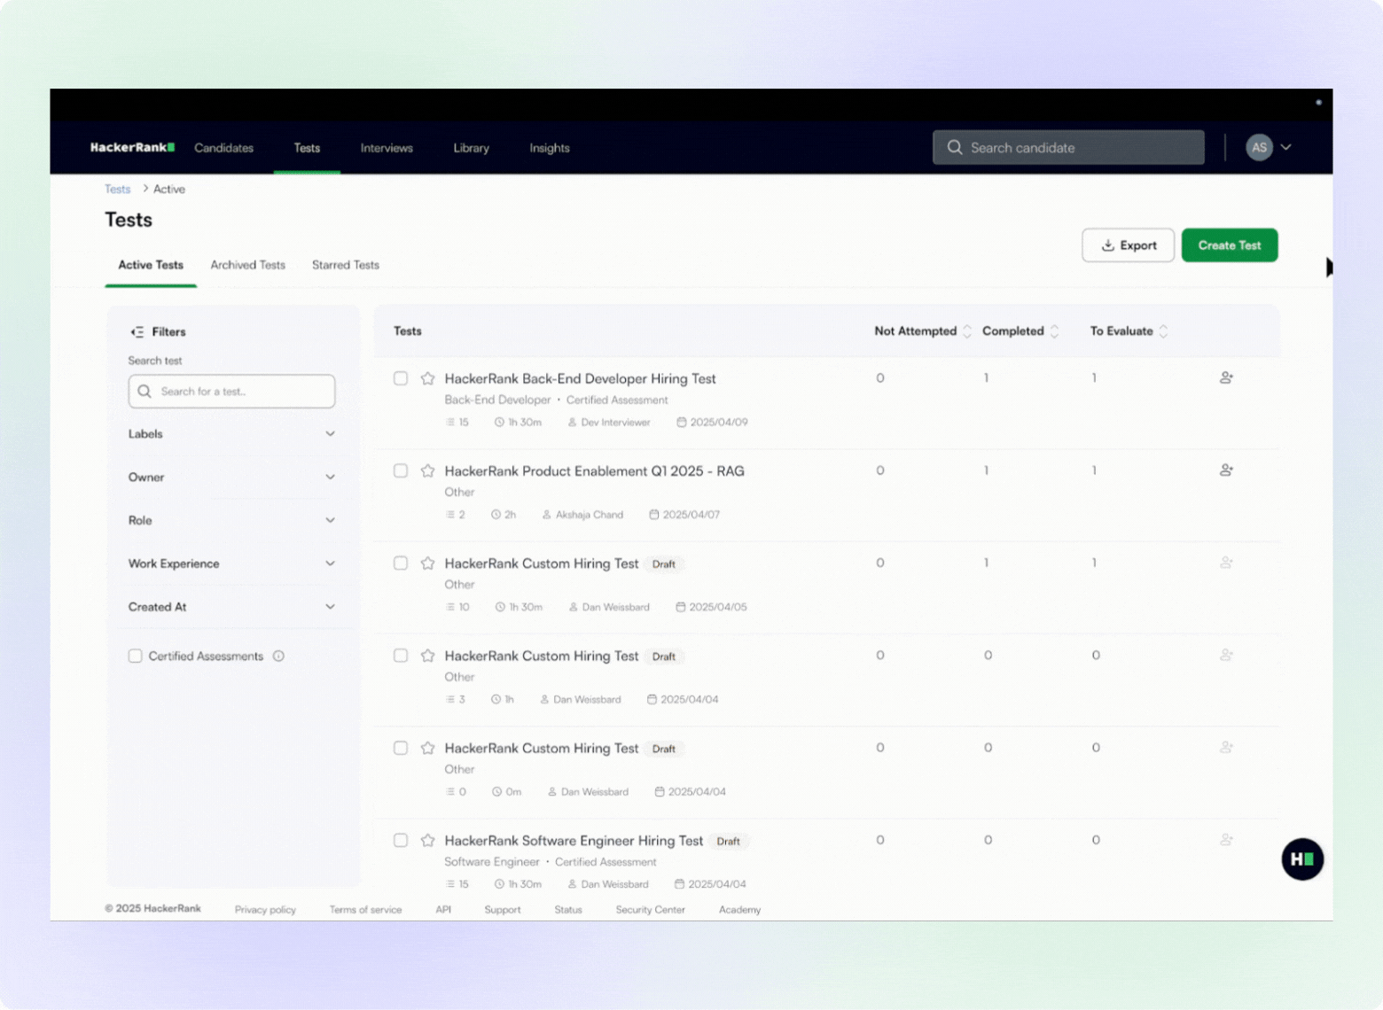This screenshot has width=1383, height=1010.
Task: Enable the Certified Assessments filter checkbox
Action: 135,656
